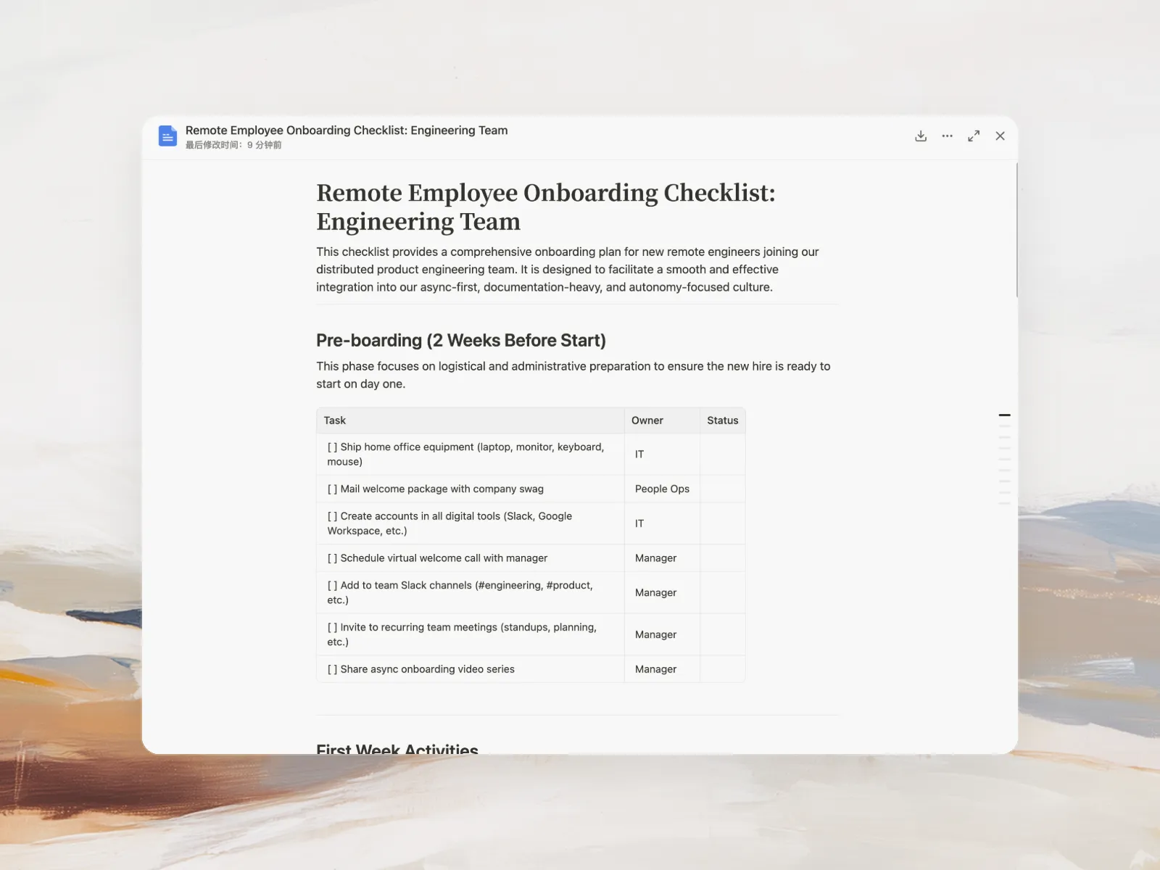1160x870 pixels.
Task: Click the People Ops owner cell
Action: (662, 489)
